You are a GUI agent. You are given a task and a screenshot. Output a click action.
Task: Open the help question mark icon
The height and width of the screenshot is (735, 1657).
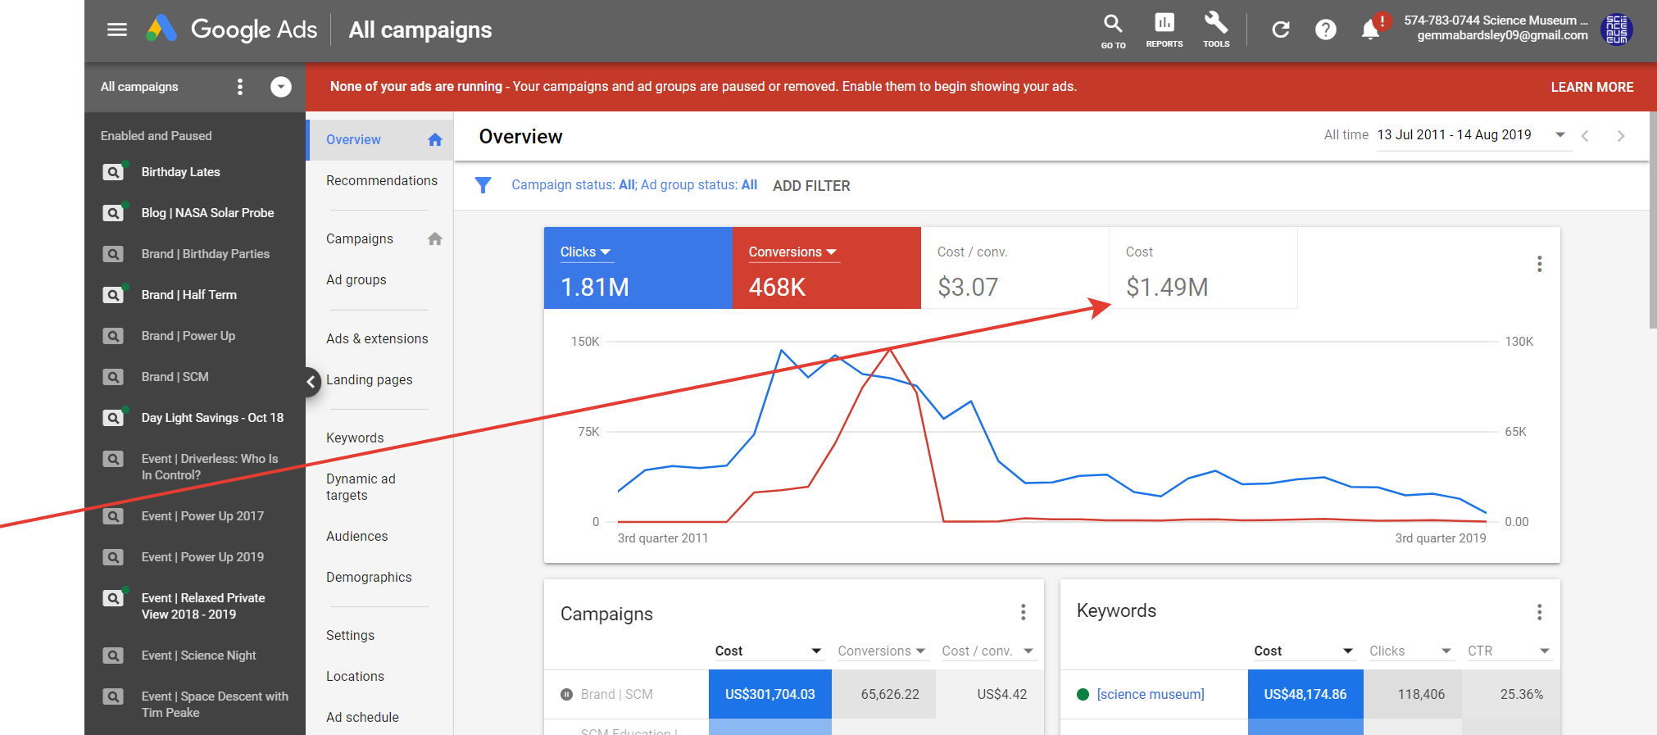[x=1326, y=30]
